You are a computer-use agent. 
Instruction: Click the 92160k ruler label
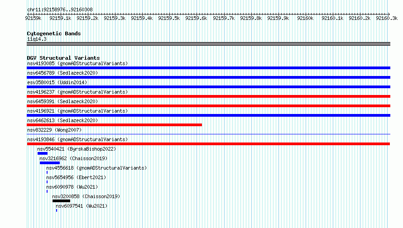305,18
